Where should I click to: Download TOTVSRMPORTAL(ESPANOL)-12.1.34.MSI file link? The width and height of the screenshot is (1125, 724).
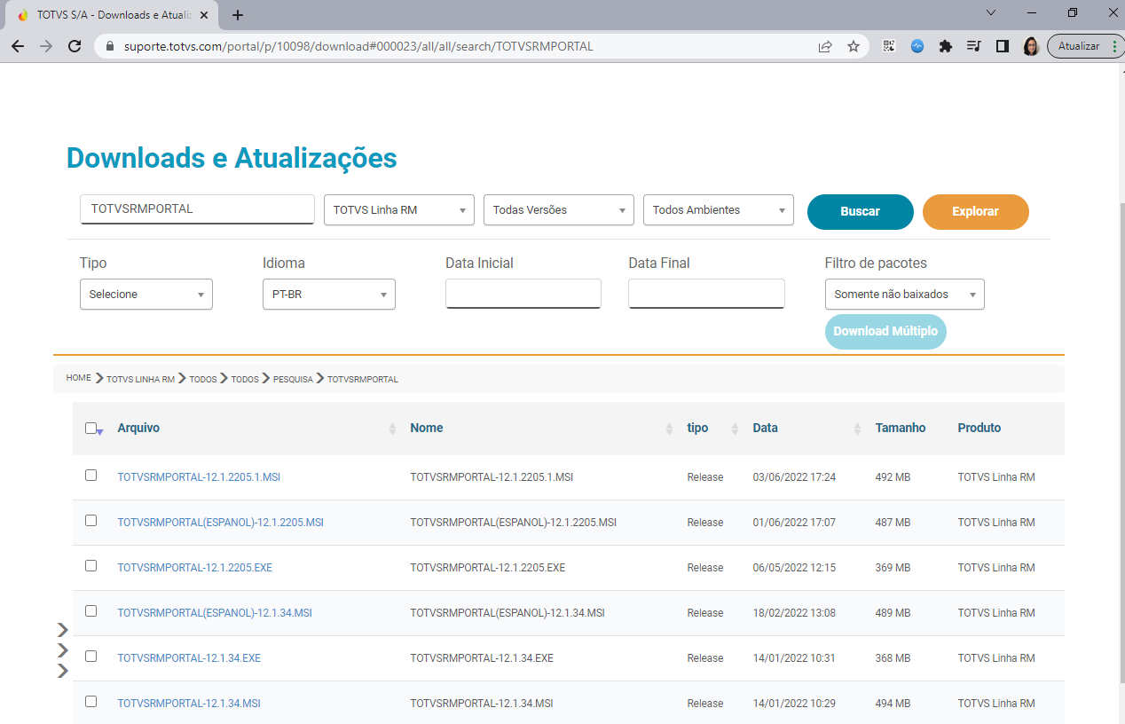click(215, 613)
